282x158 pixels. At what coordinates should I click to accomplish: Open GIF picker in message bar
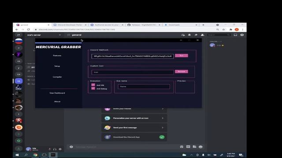pos(188,147)
